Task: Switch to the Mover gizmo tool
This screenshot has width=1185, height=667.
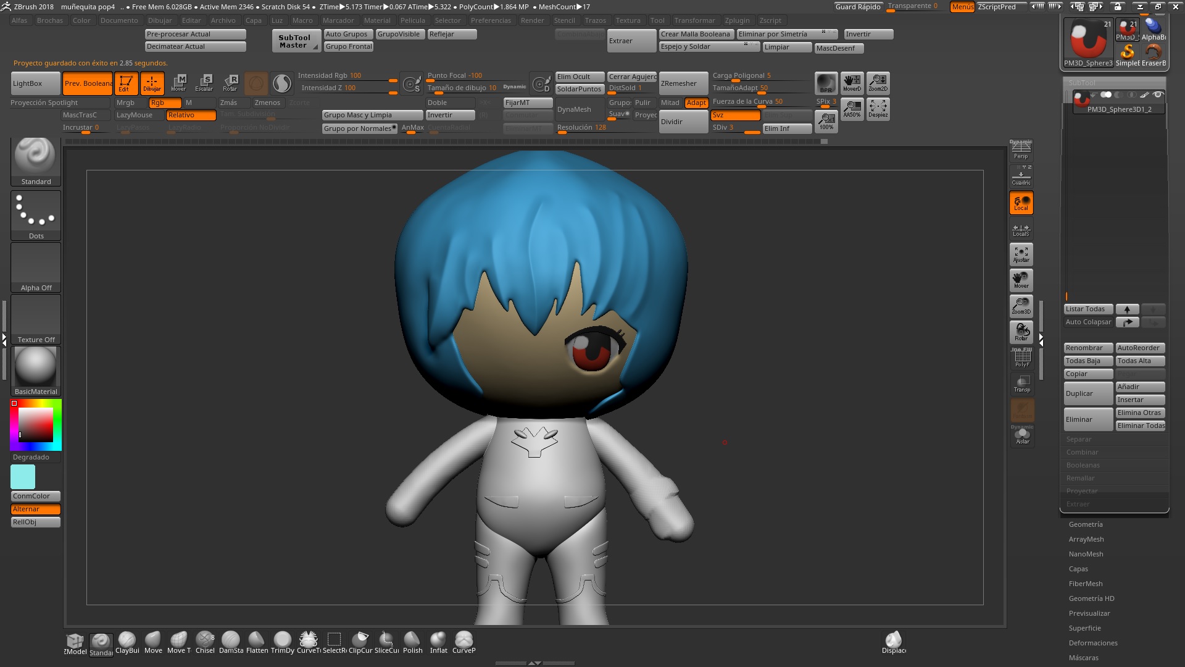Action: coord(178,83)
